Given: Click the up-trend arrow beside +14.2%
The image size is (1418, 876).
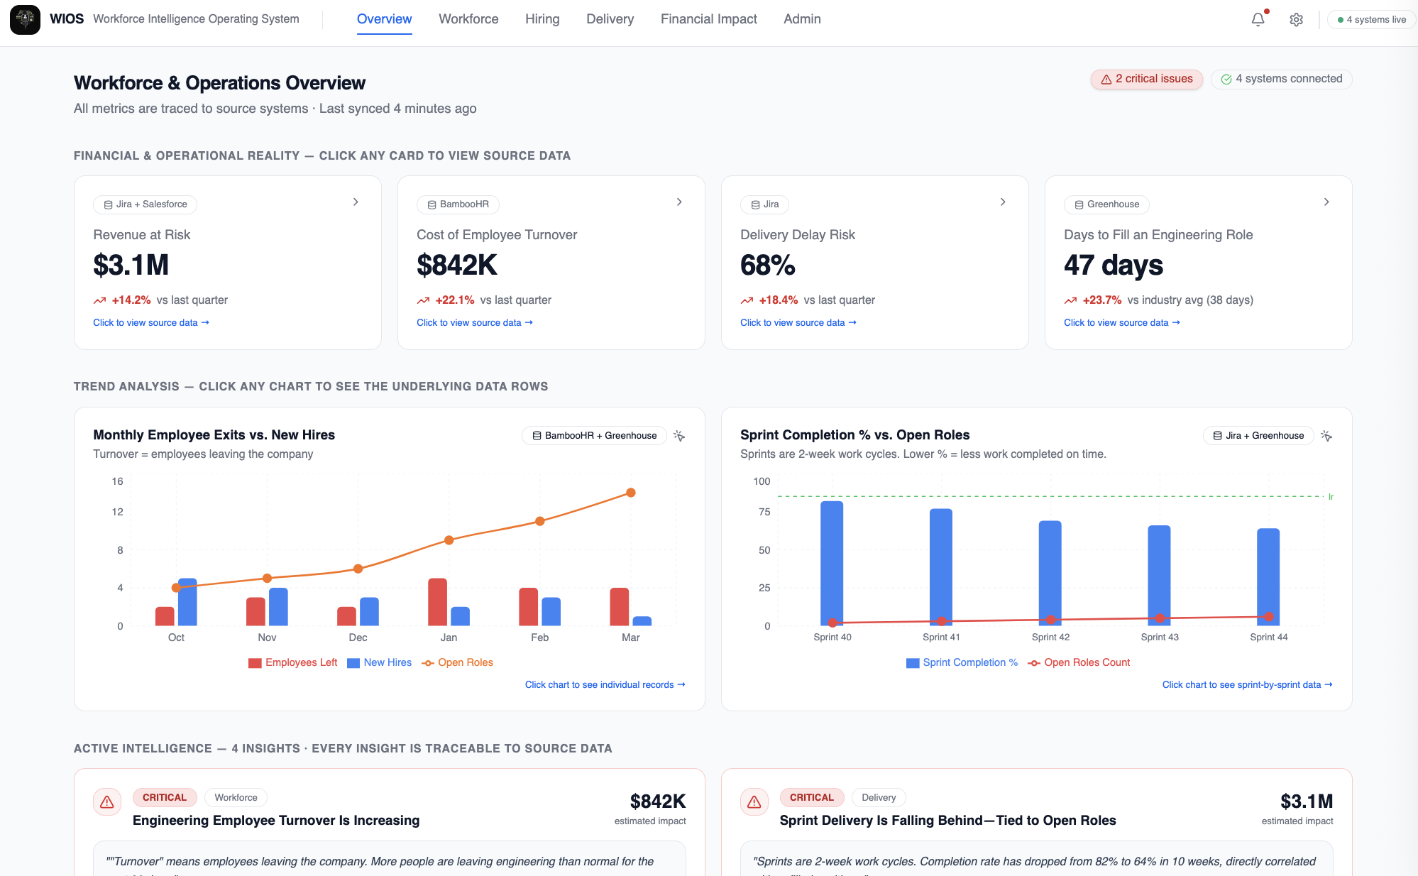Looking at the screenshot, I should tap(99, 300).
